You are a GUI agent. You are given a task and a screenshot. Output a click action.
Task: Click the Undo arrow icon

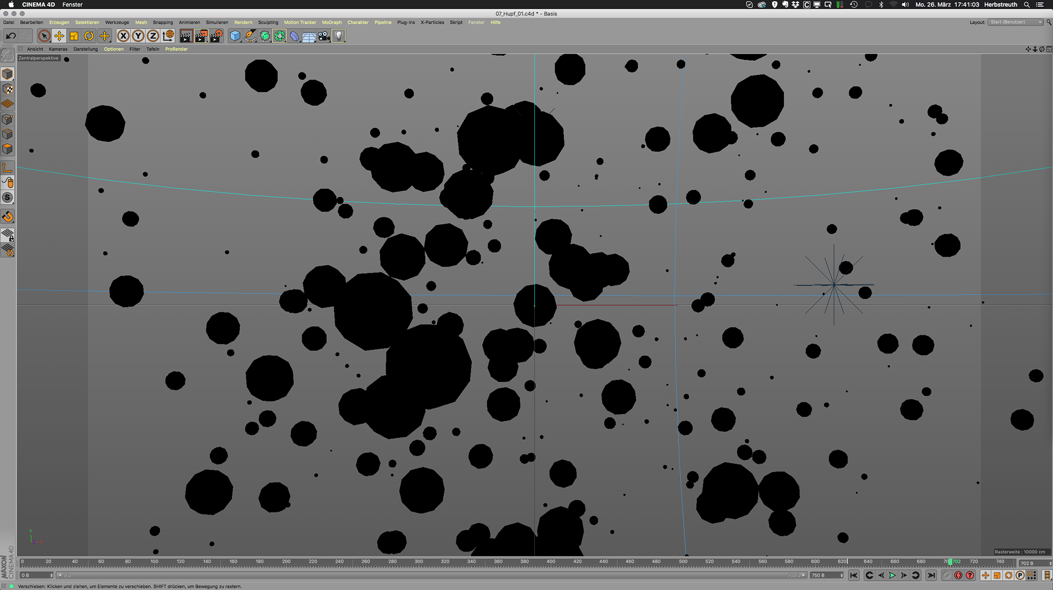tap(11, 36)
